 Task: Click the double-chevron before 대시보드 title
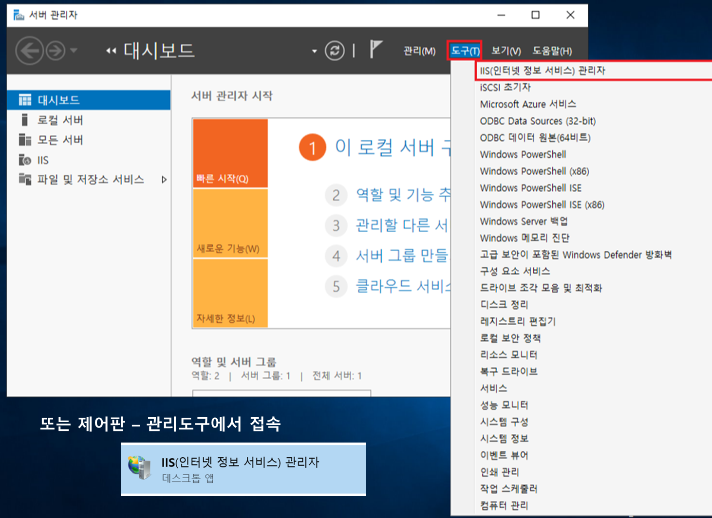(111, 51)
